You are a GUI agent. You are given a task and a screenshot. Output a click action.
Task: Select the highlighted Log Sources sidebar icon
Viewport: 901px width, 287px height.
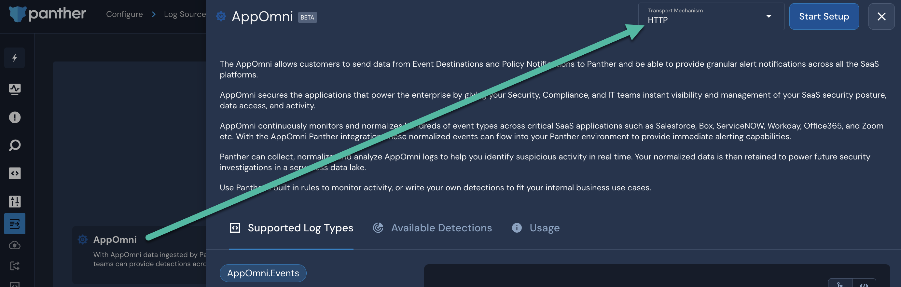[x=14, y=224]
